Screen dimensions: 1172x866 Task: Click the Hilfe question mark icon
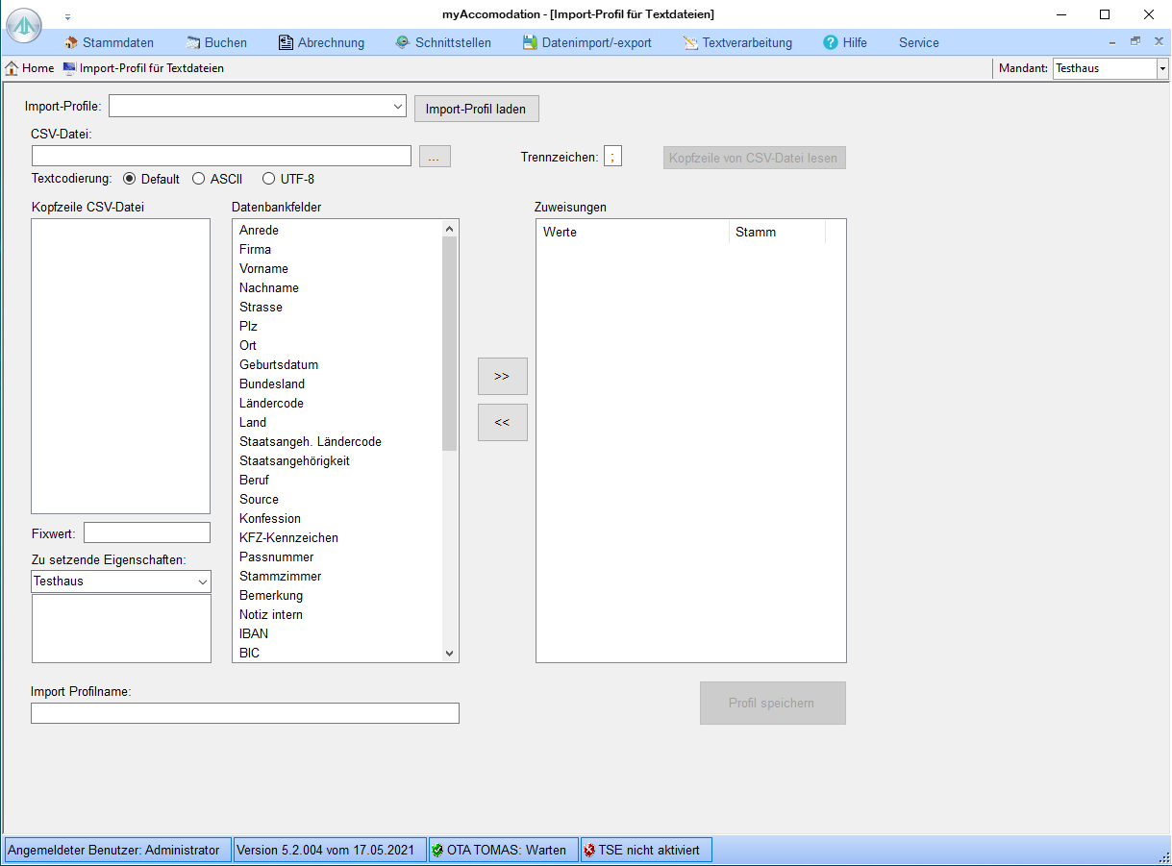point(831,42)
